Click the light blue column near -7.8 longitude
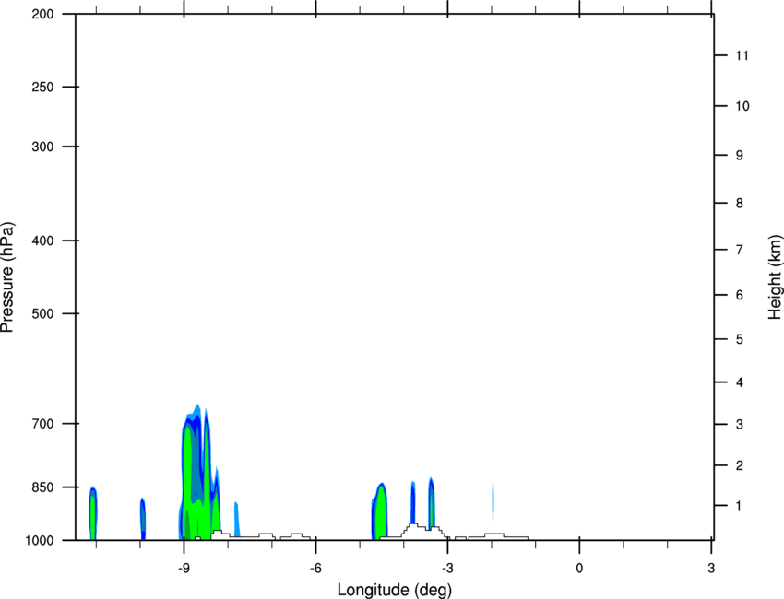 236,520
